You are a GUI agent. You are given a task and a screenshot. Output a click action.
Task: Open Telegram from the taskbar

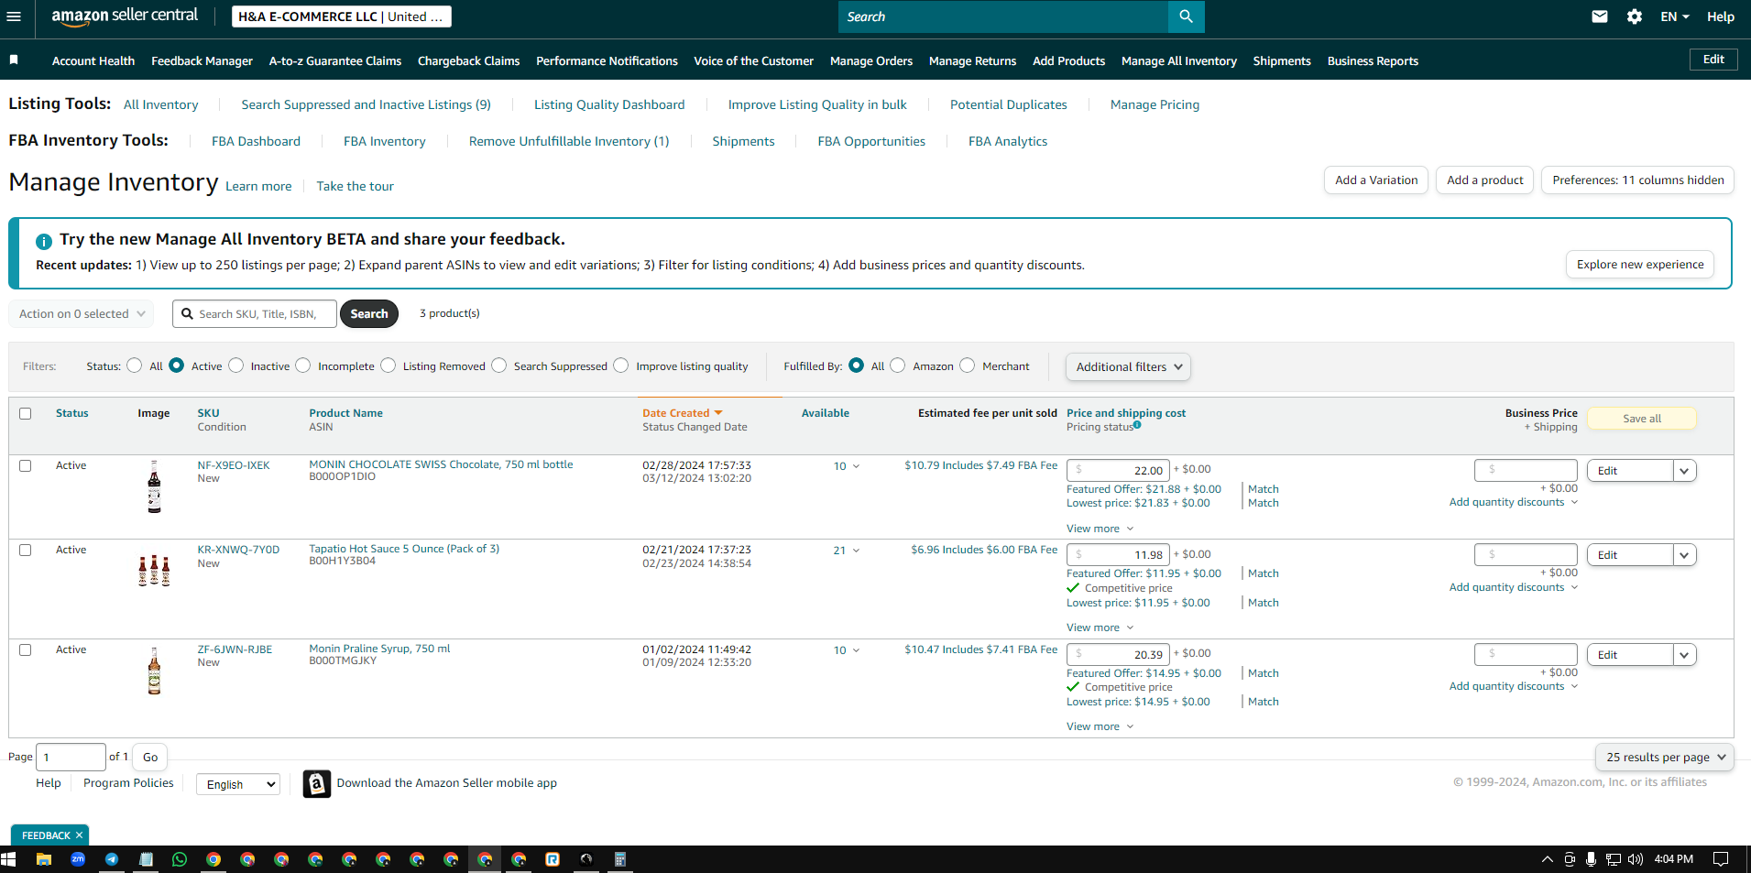pos(112,859)
